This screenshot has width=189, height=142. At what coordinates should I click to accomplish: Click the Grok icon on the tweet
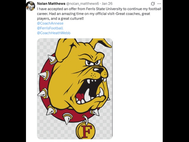click(x=153, y=4)
